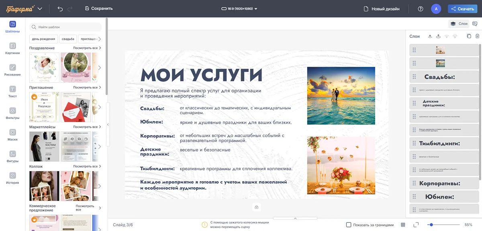482x231 pixels.
Task: Show more Приглашение templates with arrow
Action: tap(100, 107)
